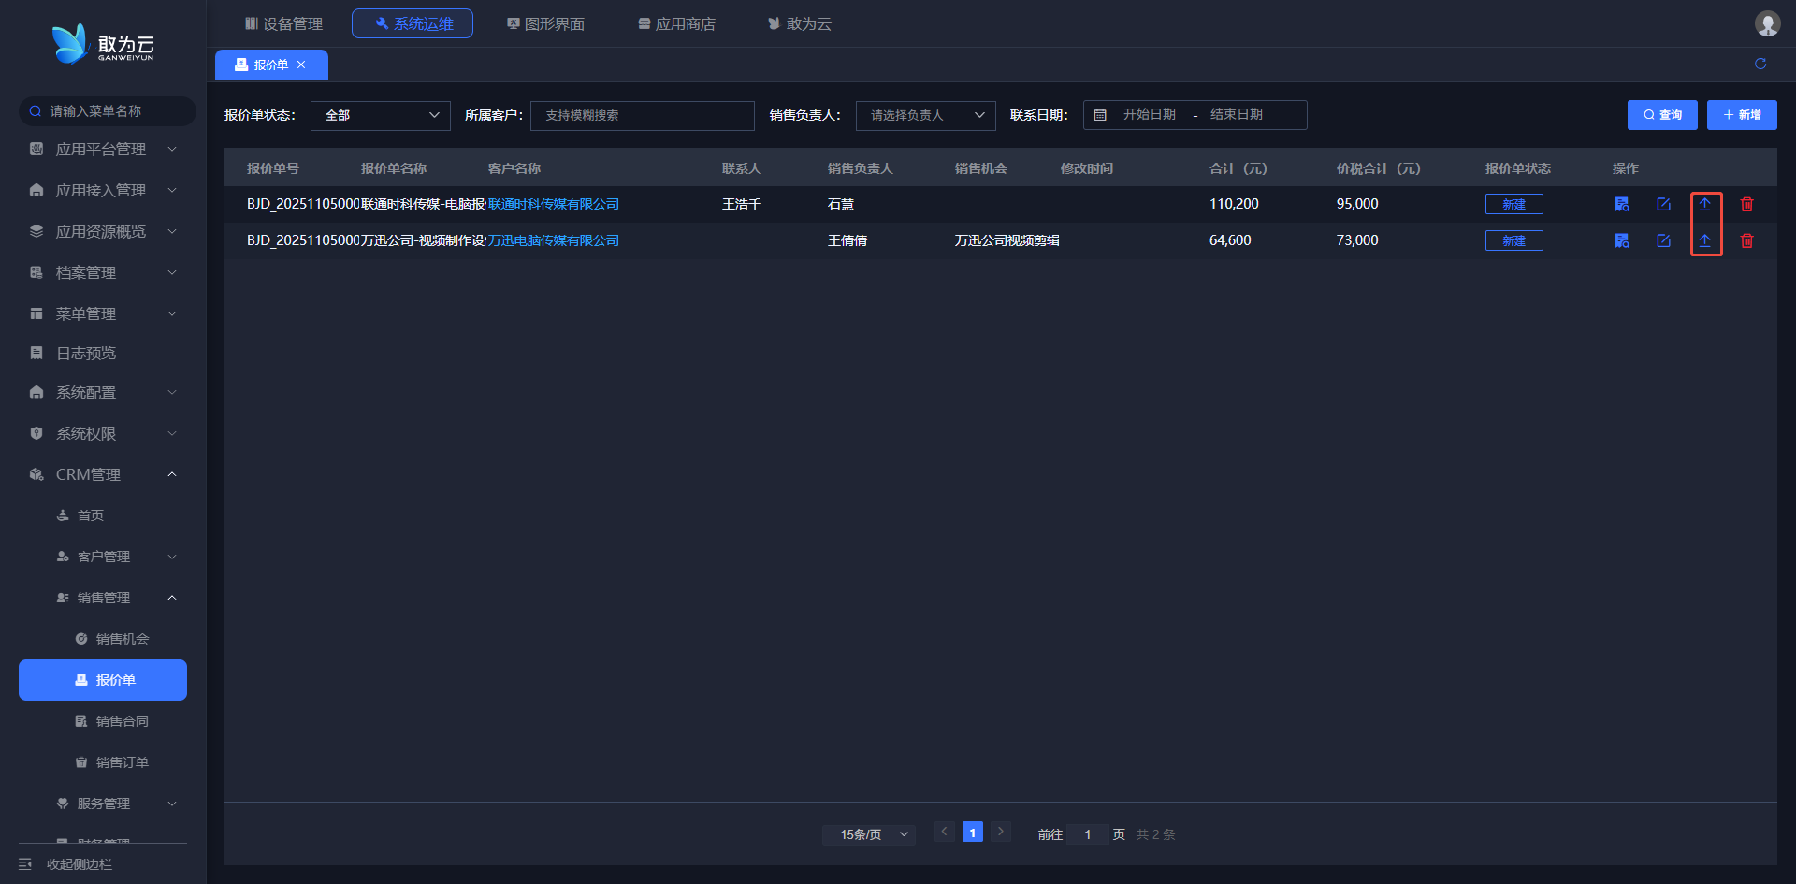Screen dimensions: 1796x884
Task: Delete the 联通时科传媒 quote row
Action: 1746,204
